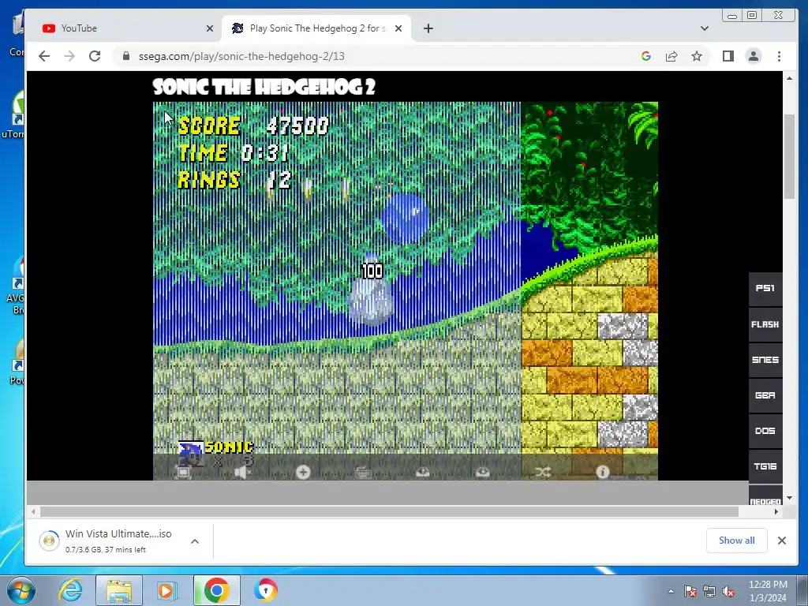
Task: Go back to previous page
Action: coord(44,56)
